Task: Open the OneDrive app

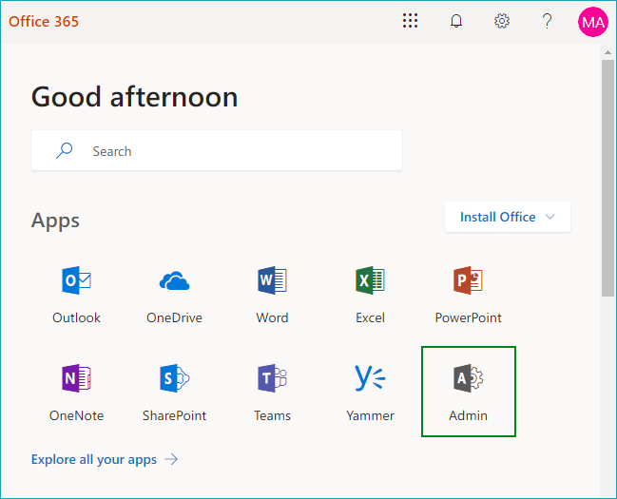Action: pyautogui.click(x=174, y=296)
